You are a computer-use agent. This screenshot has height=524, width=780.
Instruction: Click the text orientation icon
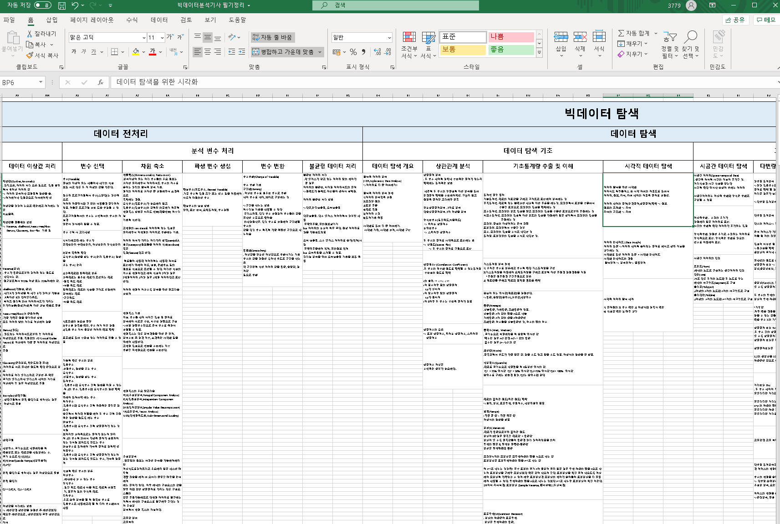tap(232, 37)
